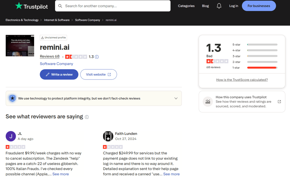Open 'How this company uses Trustpilot' card

tap(242, 102)
